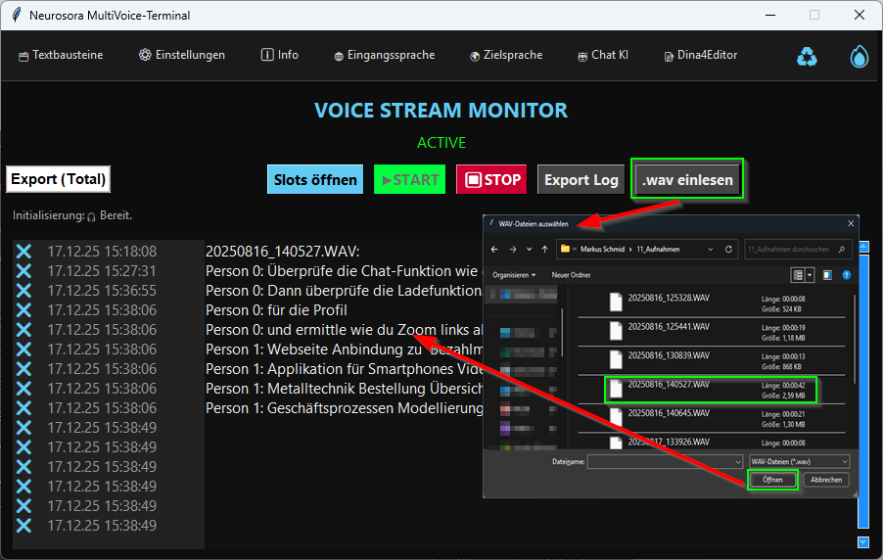Screen dimensions: 883x560
Task: Click the X next to 17.12.25 15:36:55
Action: pyautogui.click(x=23, y=291)
